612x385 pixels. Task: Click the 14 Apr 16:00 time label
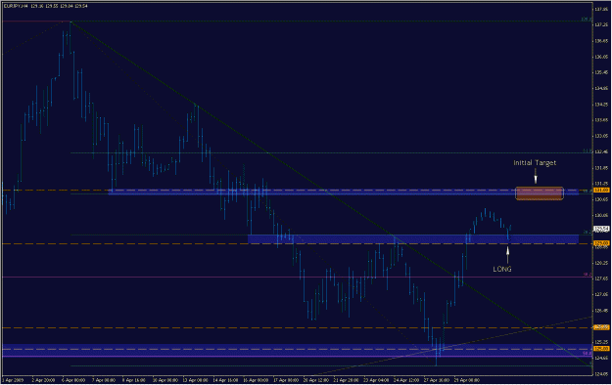[225, 380]
